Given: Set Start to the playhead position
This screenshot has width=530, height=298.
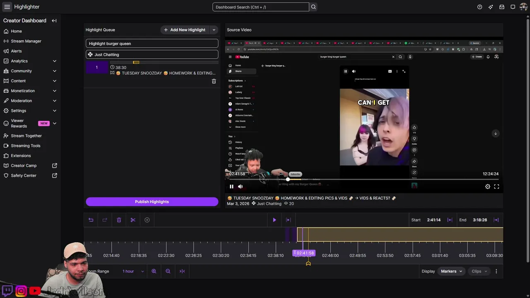Looking at the screenshot, I should point(450,220).
